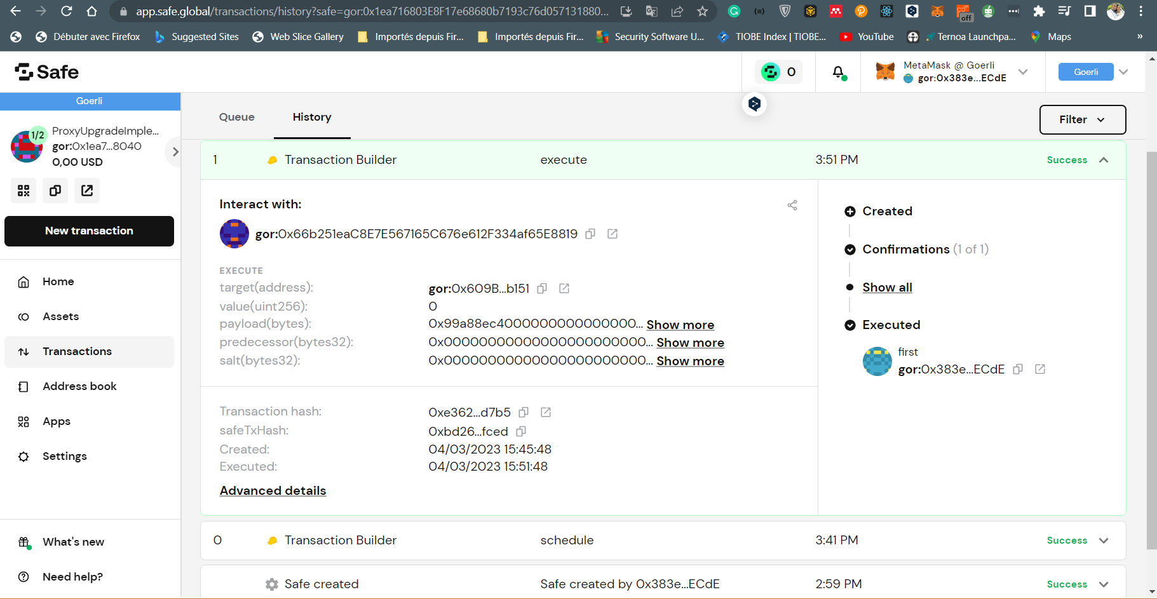Open Apps in sidebar
The height and width of the screenshot is (599, 1157).
(89, 421)
